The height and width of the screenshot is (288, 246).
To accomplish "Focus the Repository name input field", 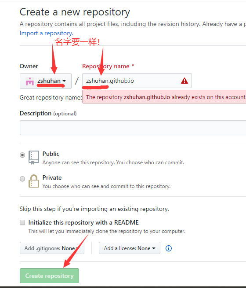I will 137,81.
